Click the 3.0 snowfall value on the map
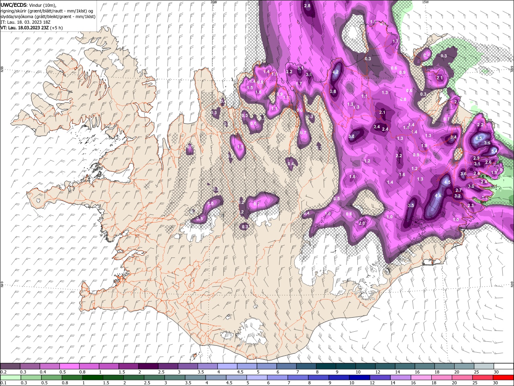514x386 pixels. coord(471,187)
